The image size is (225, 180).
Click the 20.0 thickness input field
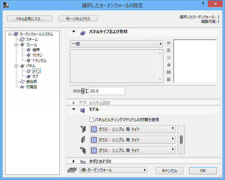tap(107, 91)
